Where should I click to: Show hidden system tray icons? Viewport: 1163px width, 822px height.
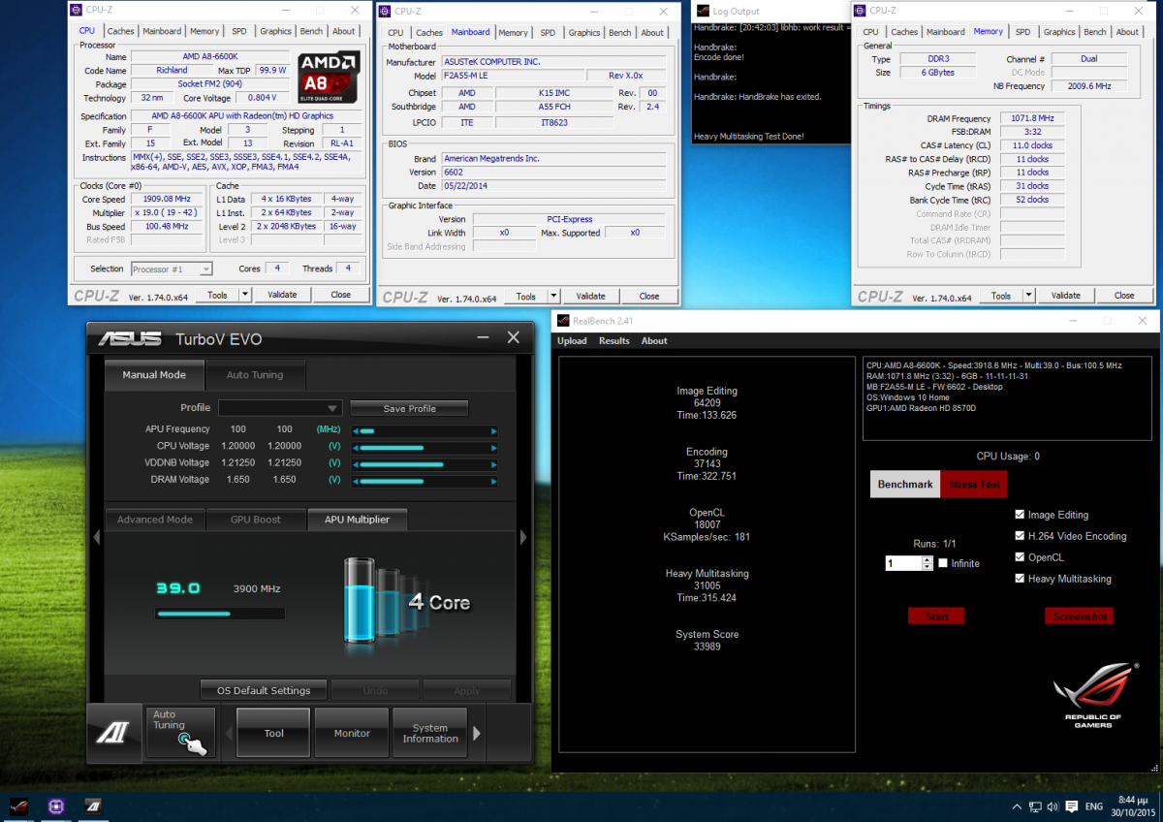click(x=1016, y=806)
